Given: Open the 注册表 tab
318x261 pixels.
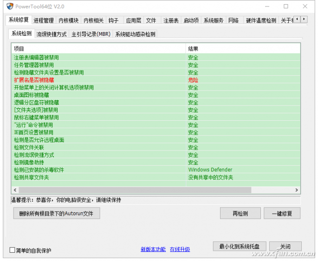Looking at the screenshot, I should point(170,20).
